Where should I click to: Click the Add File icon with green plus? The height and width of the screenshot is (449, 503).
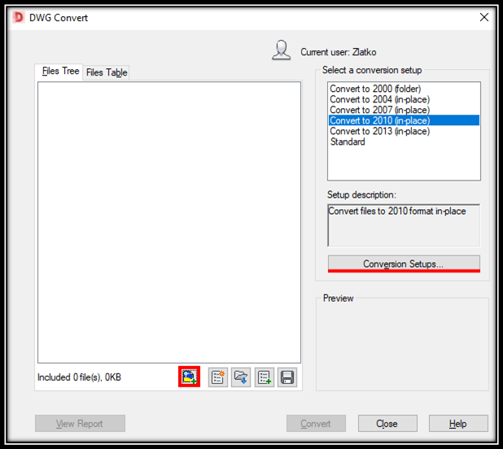(190, 377)
